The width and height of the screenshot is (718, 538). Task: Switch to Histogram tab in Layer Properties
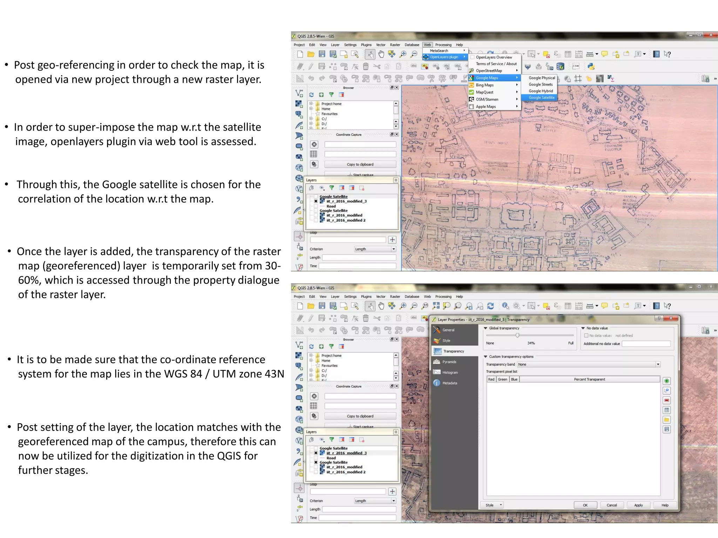[x=455, y=372]
